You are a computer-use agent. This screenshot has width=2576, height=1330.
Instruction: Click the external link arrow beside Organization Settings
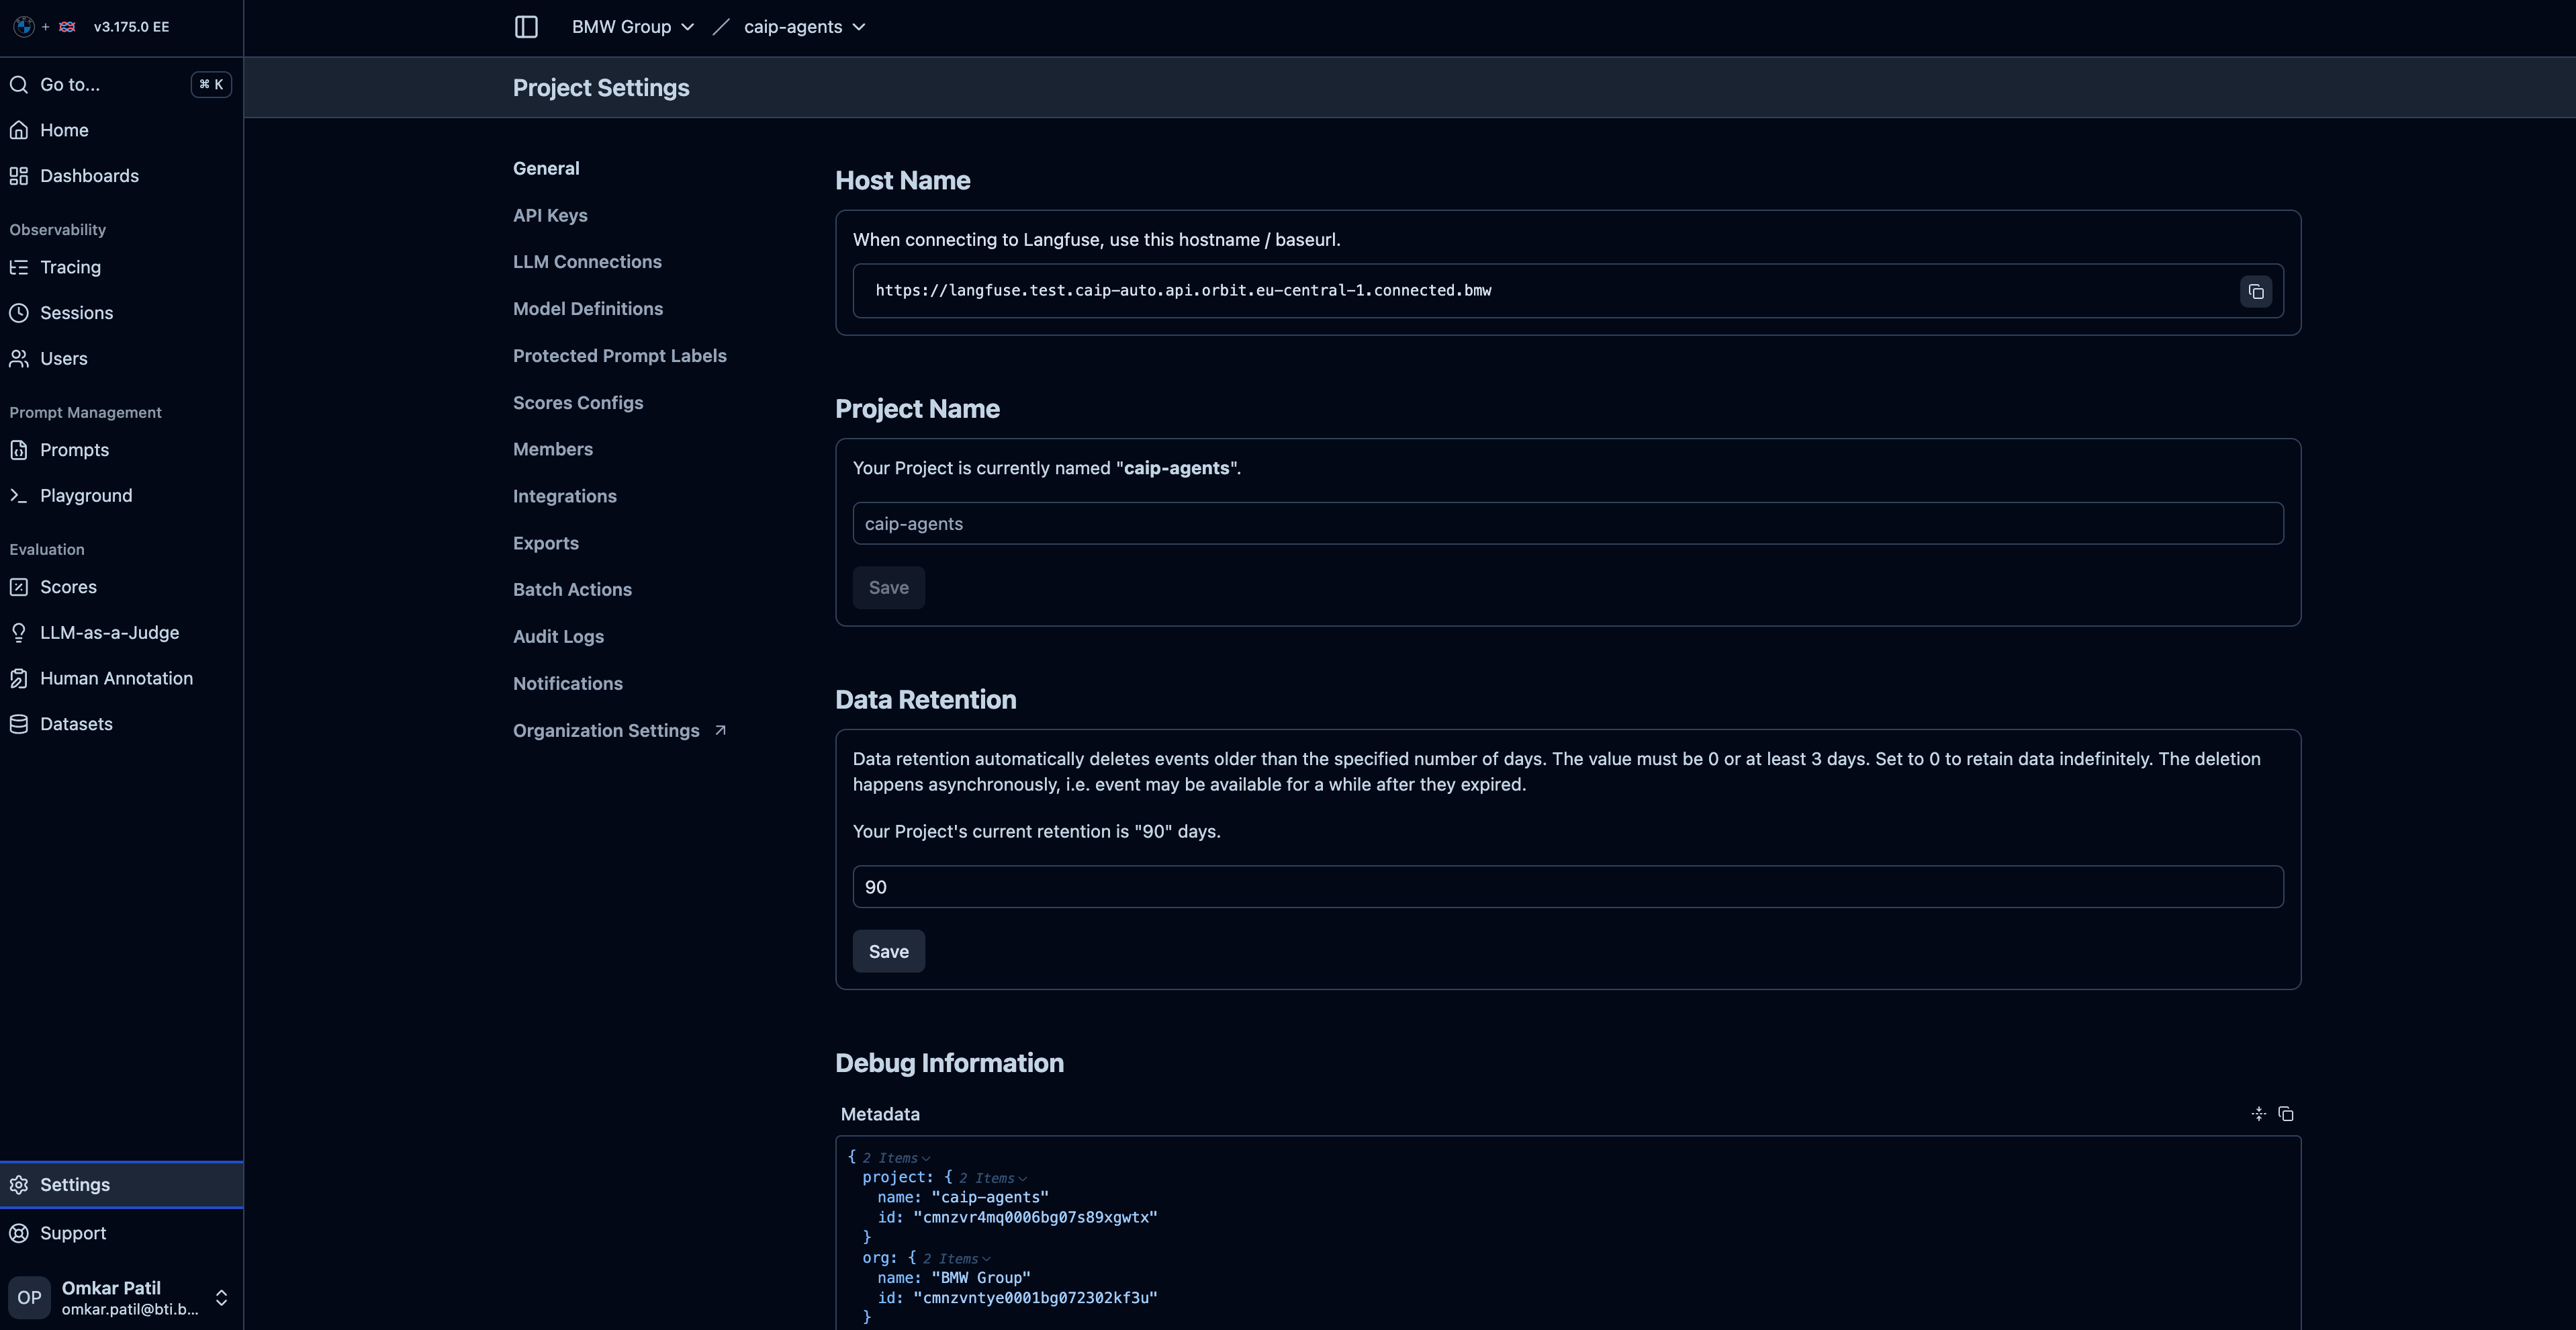[720, 730]
